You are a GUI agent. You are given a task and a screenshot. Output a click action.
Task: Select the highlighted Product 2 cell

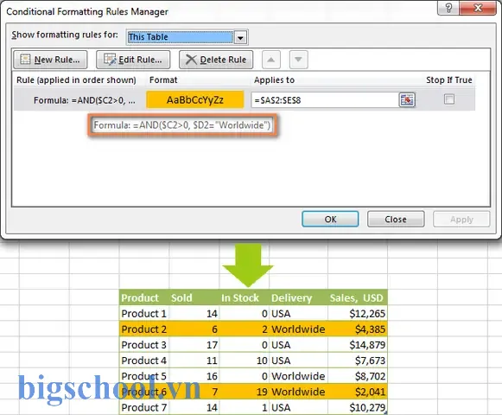144,329
